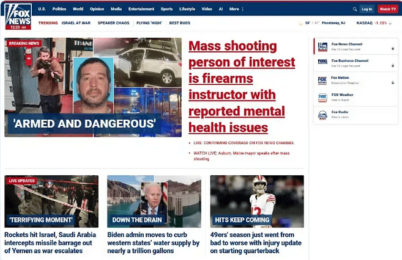
Task: Open trending topic SPEAKER CHAOS
Action: tap(113, 23)
